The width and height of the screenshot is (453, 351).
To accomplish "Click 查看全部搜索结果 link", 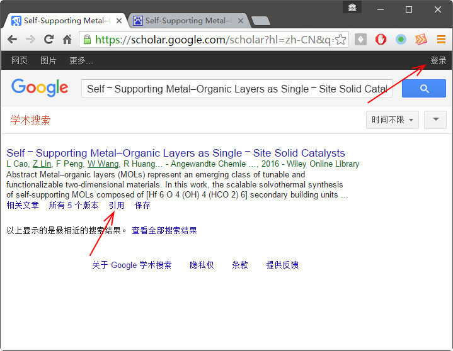I will point(164,230).
